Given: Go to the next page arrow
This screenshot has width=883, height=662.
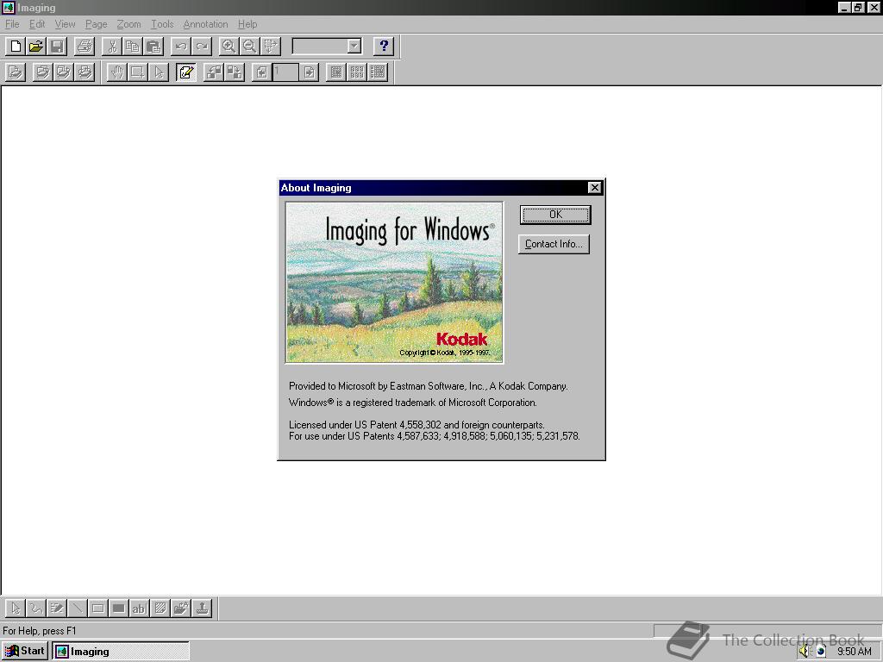Looking at the screenshot, I should pos(310,72).
